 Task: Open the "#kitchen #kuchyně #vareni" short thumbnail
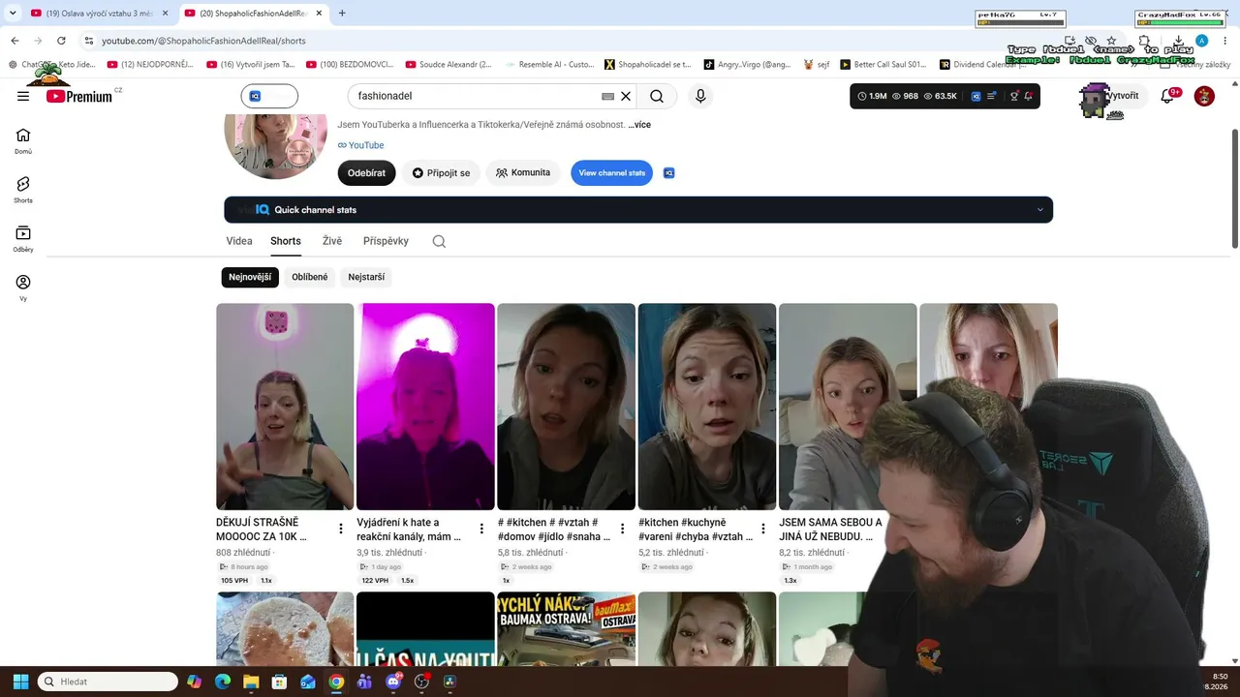(x=707, y=407)
